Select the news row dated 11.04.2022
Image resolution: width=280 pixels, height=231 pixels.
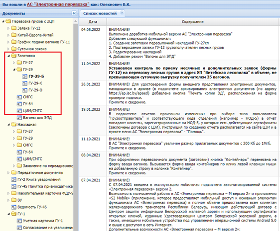pos(179,71)
